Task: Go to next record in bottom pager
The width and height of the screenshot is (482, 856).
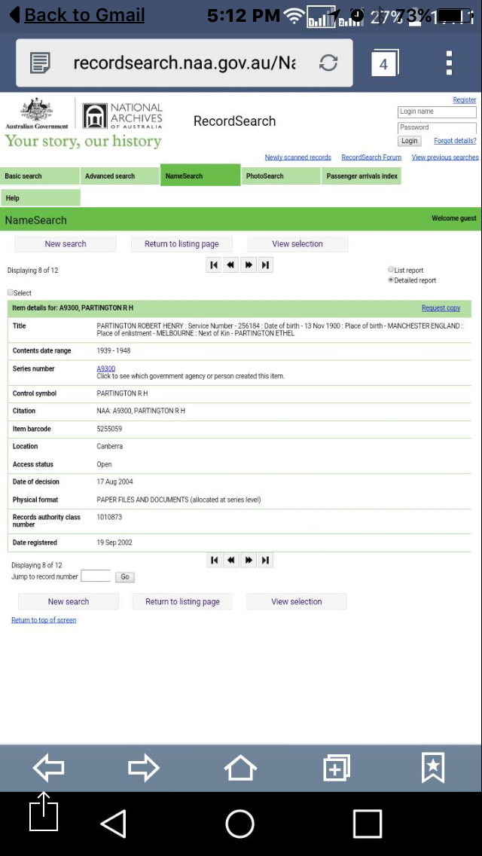Action: click(x=249, y=560)
